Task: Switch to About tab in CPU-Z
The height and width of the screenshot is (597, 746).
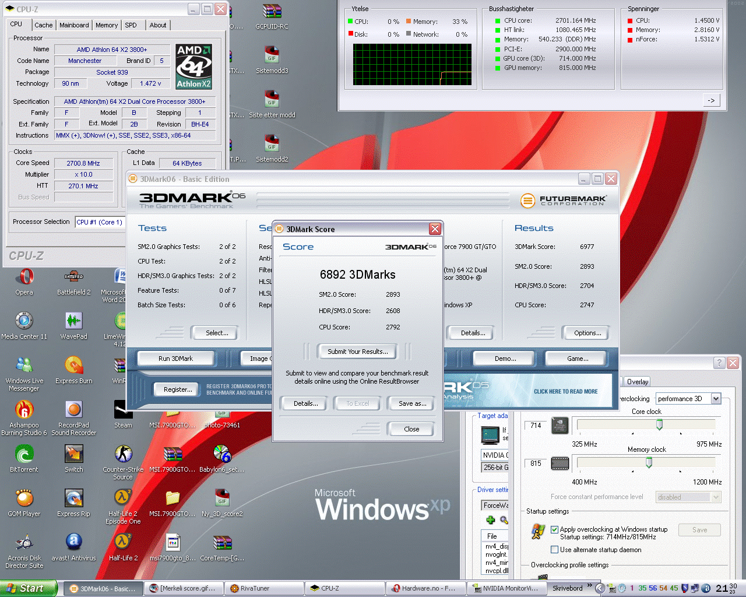Action: (x=157, y=25)
